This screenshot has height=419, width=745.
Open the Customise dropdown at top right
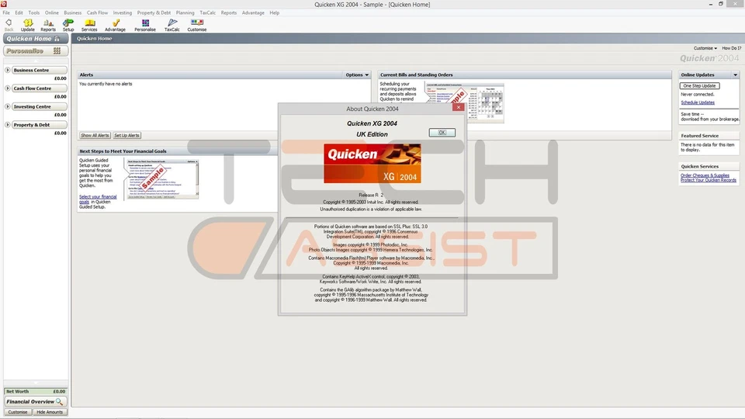pos(705,48)
